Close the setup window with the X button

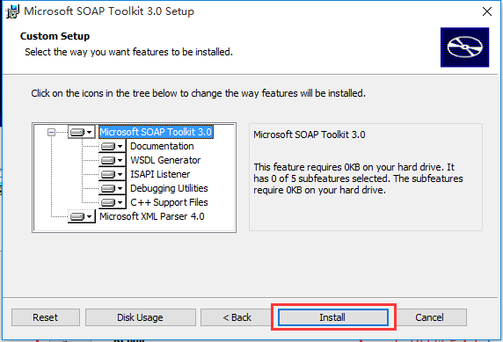click(x=487, y=11)
